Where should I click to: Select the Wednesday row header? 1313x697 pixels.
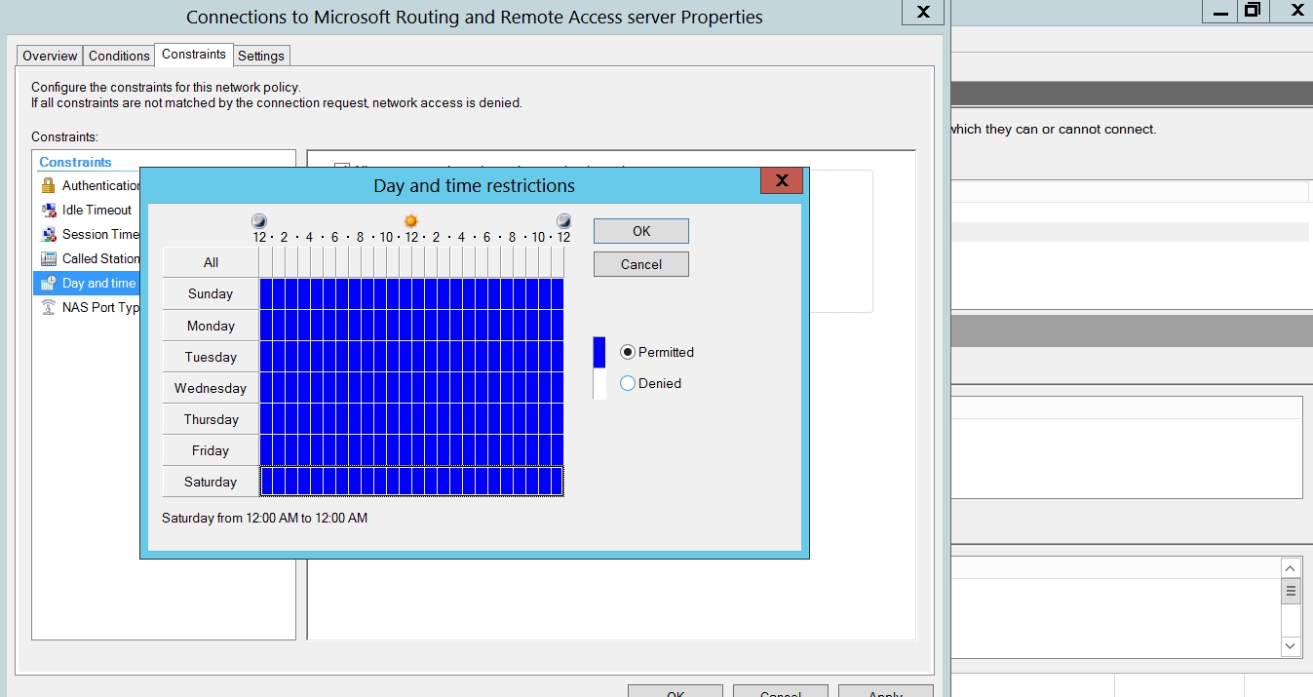coord(211,388)
